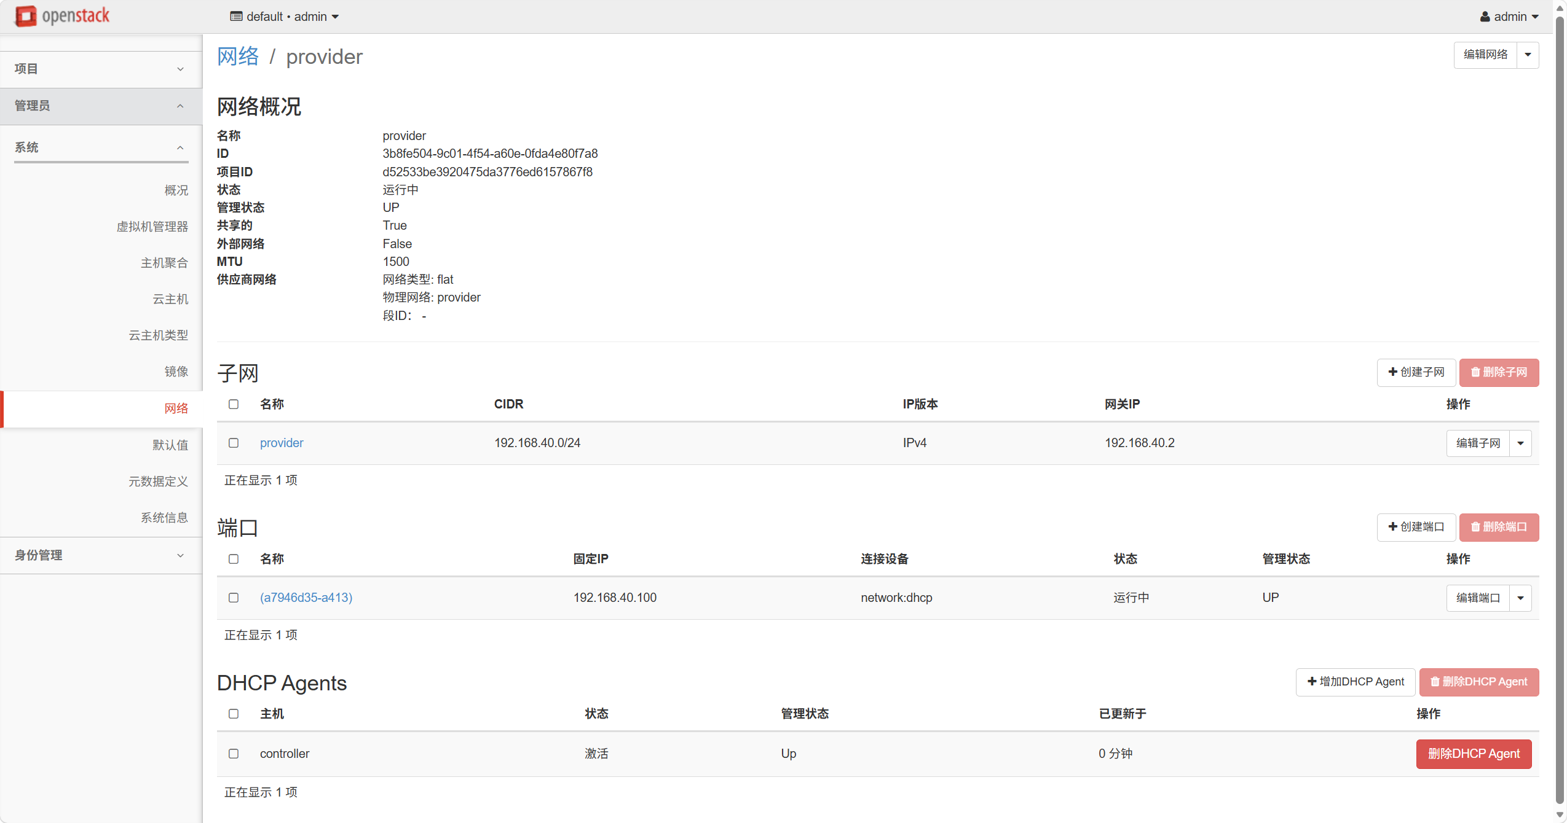Collapse the 系统 sidebar group

101,147
